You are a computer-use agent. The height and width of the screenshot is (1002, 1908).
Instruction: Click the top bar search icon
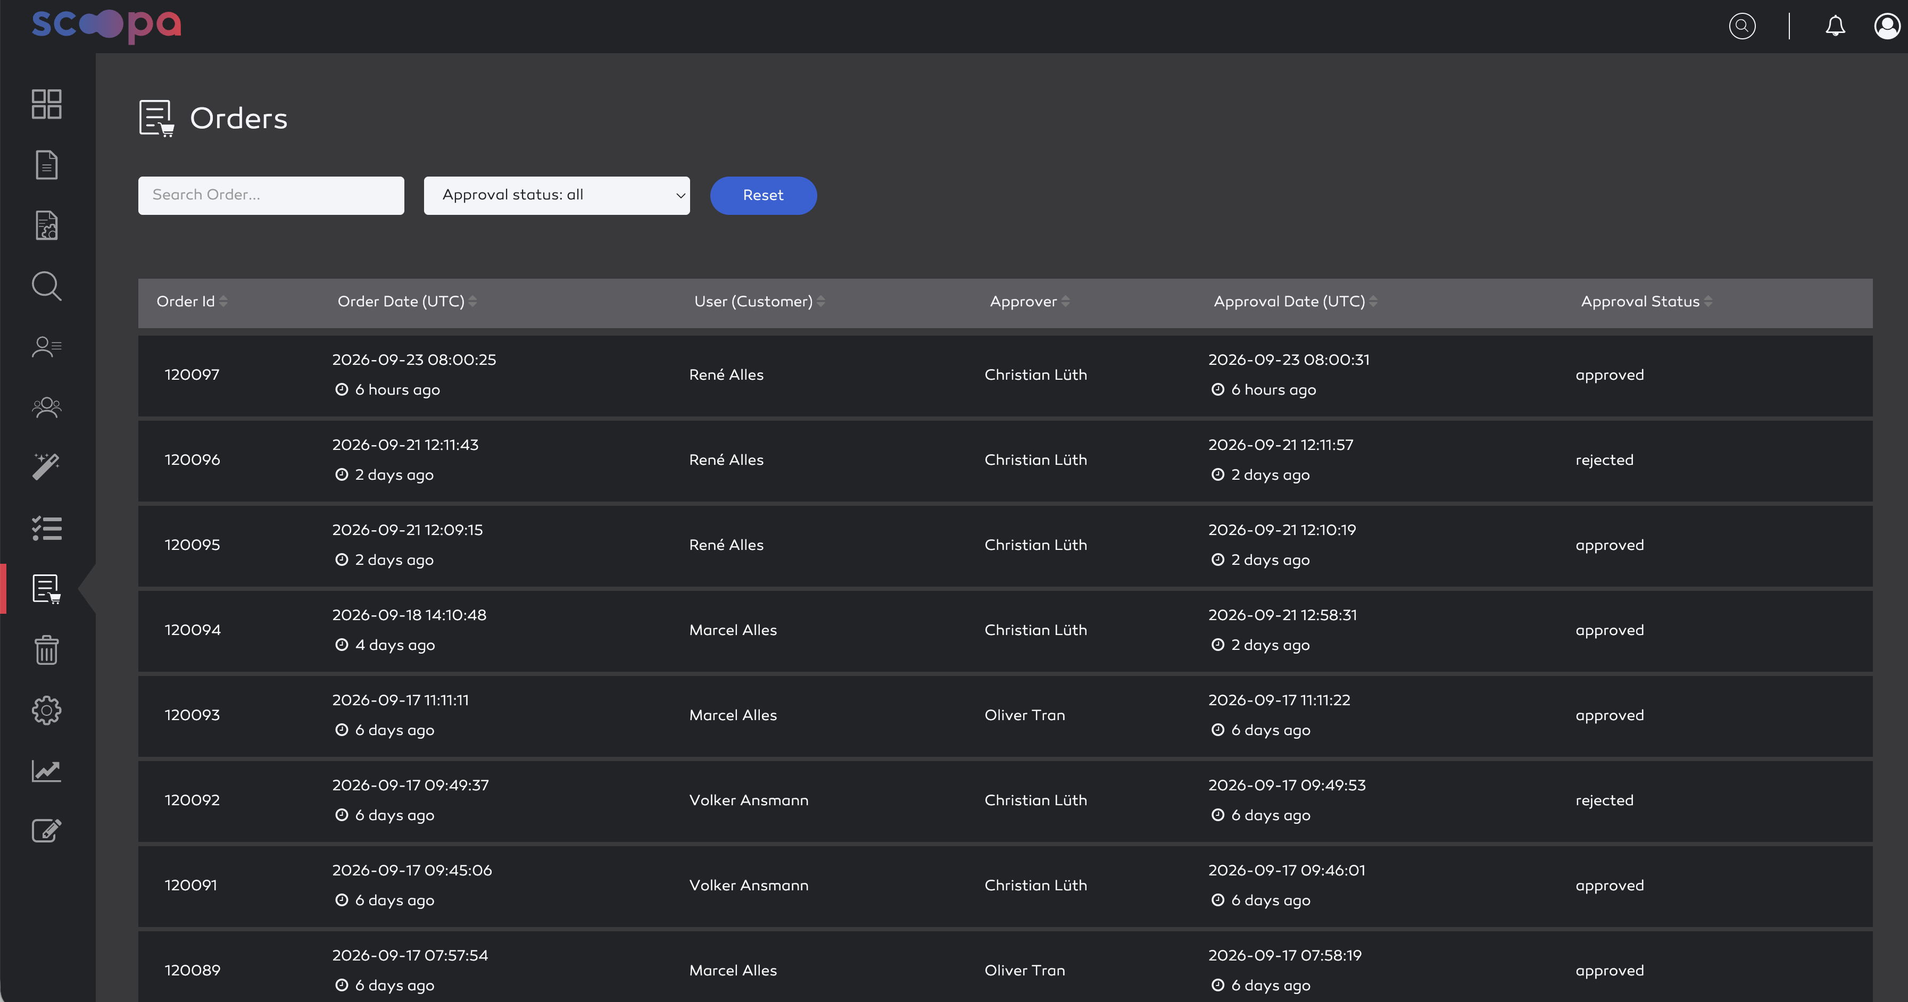pos(1742,26)
